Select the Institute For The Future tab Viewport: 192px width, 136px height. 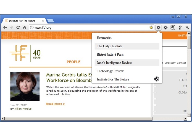coord(24,21)
